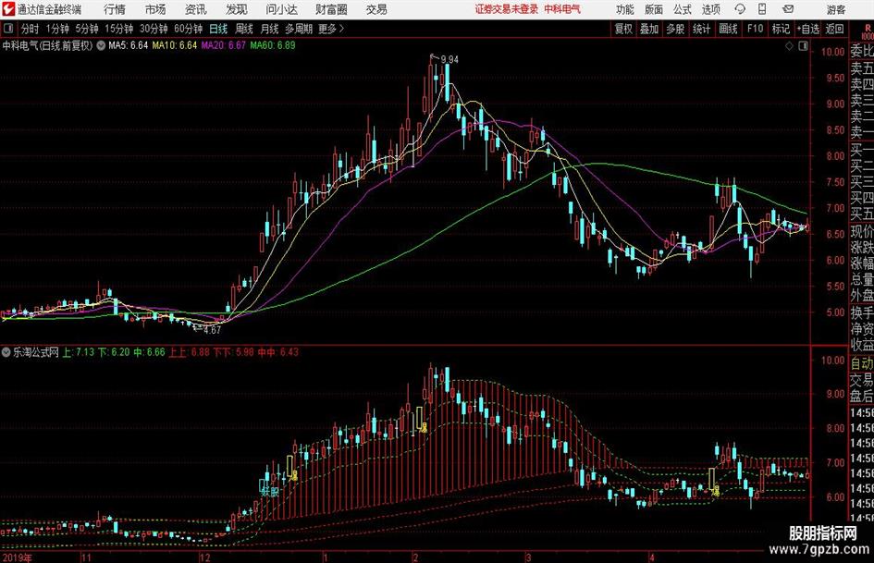Select the 60分钟 period
874x563 pixels.
[188, 29]
